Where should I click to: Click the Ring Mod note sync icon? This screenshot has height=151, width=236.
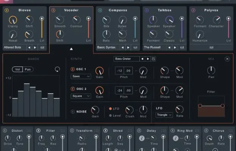point(176,139)
